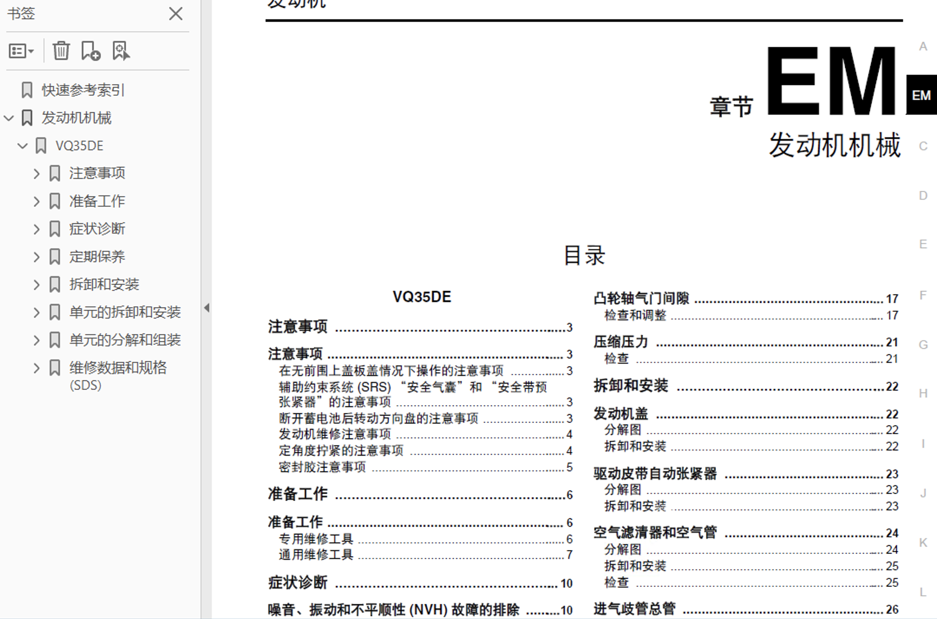Find the current bookmark icon

coord(121,51)
